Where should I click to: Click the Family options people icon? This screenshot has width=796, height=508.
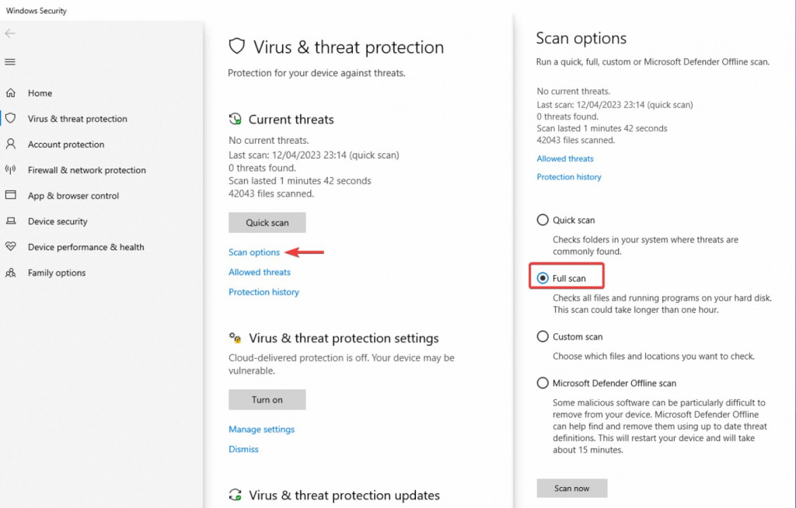pyautogui.click(x=11, y=273)
